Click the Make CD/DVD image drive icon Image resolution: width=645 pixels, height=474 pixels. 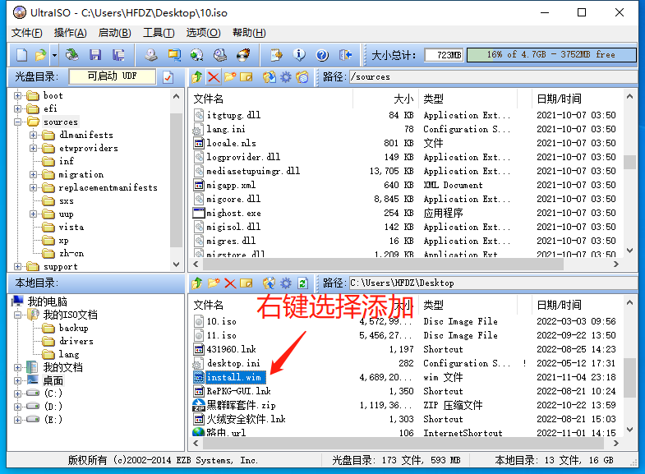click(151, 55)
